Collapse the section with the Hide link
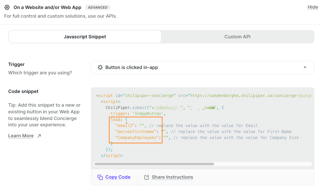This screenshot has width=322, height=186. tap(313, 7)
